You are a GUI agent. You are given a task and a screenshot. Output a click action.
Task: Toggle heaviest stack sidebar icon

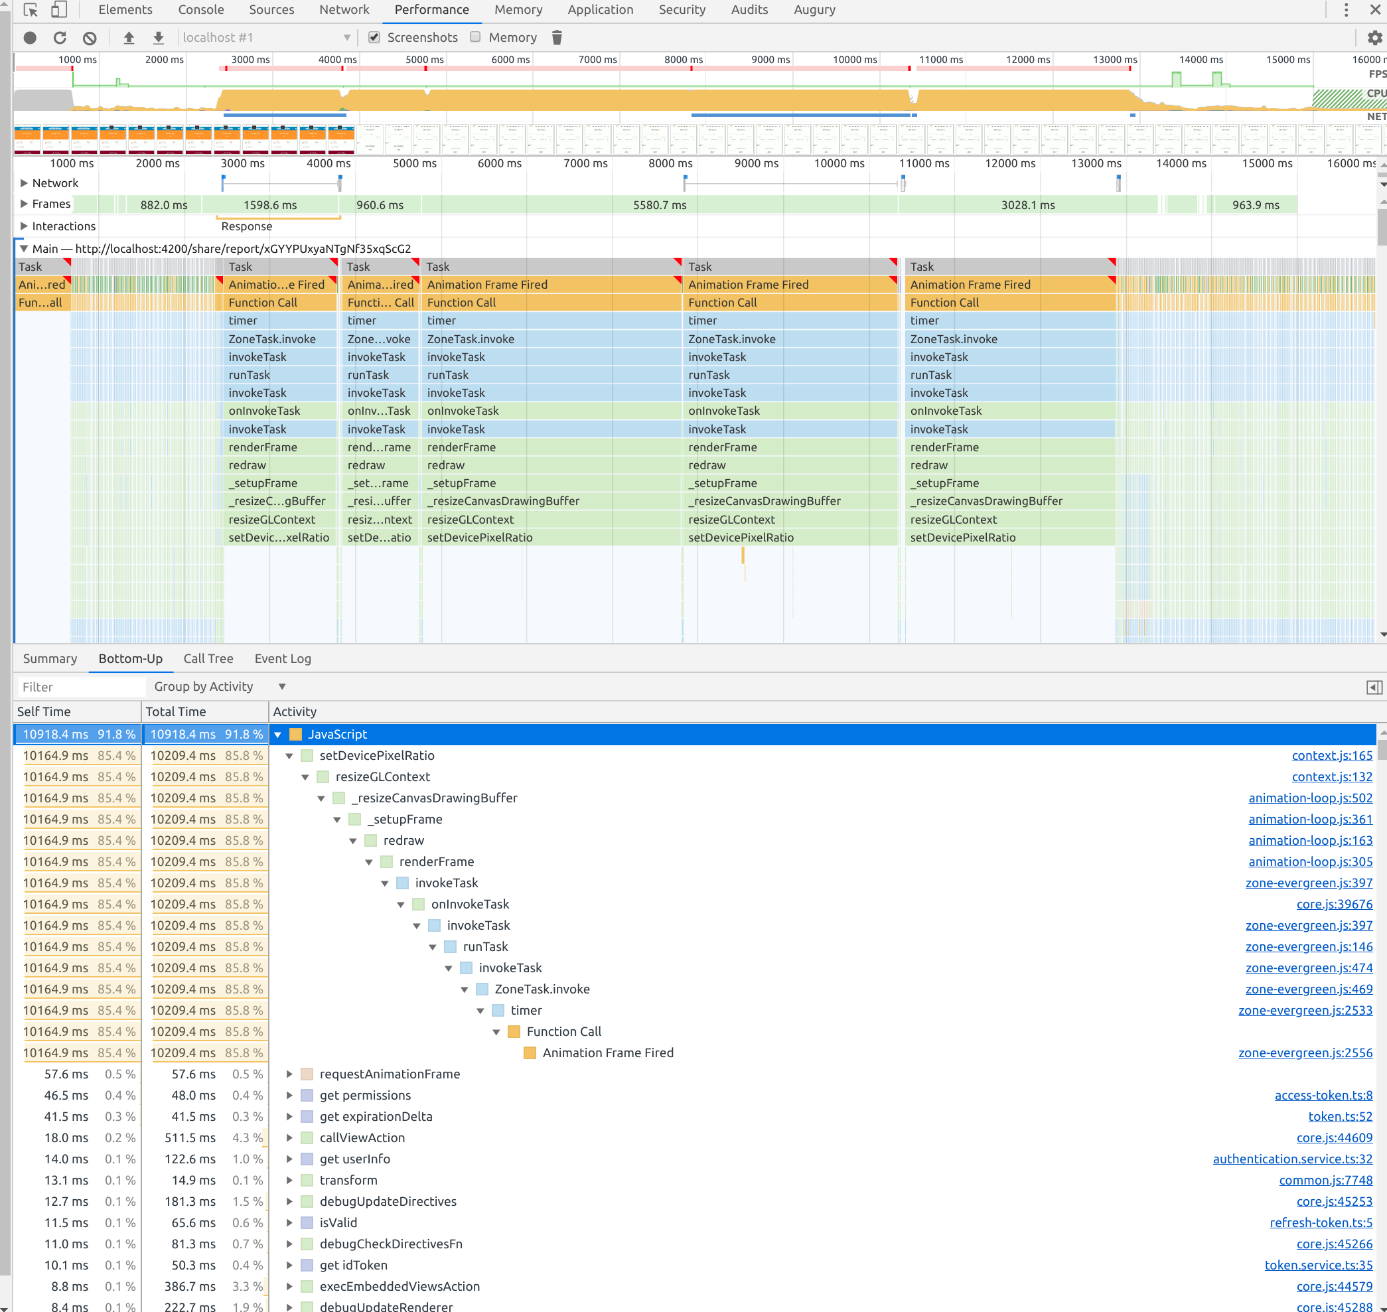pos(1374,688)
